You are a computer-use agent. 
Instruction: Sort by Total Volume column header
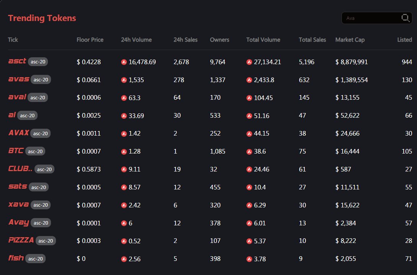(263, 40)
